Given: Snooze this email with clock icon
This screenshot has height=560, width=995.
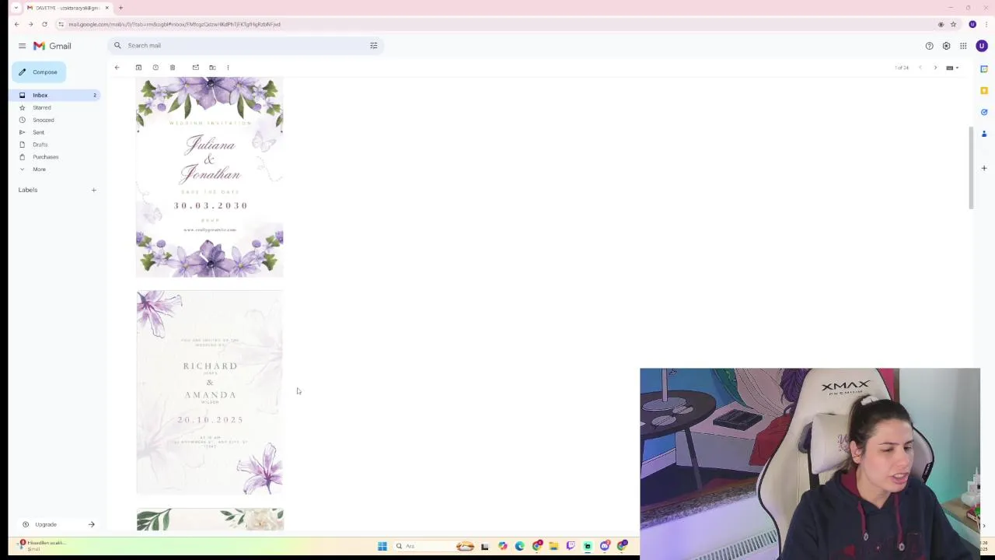Looking at the screenshot, I should pyautogui.click(x=155, y=68).
